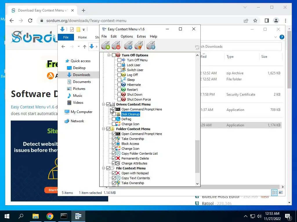Open Quick Access Toolbar customize dropdown
The image size is (297, 222).
[84, 29]
